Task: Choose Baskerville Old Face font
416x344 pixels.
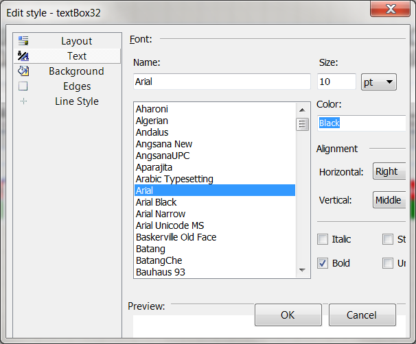Action: (176, 237)
